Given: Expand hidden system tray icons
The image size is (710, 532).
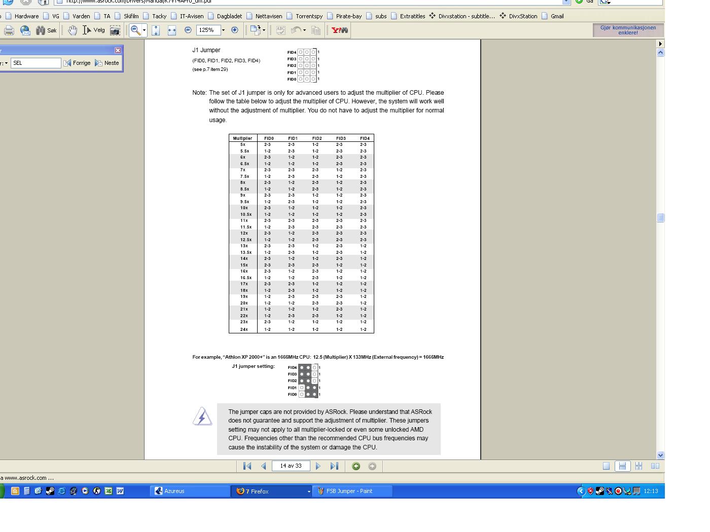Looking at the screenshot, I should (581, 491).
